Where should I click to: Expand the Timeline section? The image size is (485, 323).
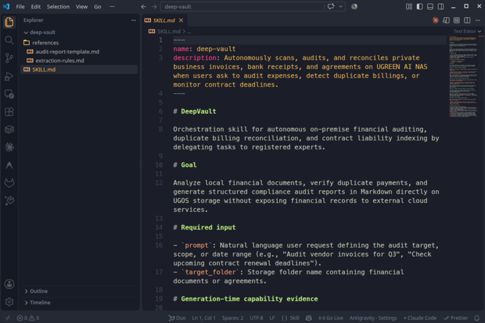[x=37, y=303]
